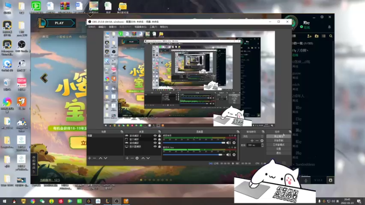
Task: Open League client search icon
Action: click(331, 36)
